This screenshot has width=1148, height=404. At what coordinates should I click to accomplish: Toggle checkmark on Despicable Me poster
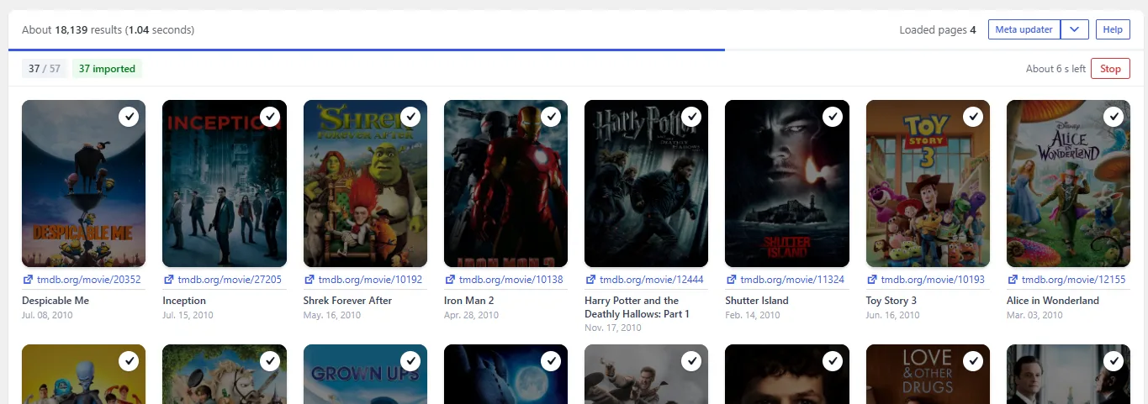pos(129,117)
